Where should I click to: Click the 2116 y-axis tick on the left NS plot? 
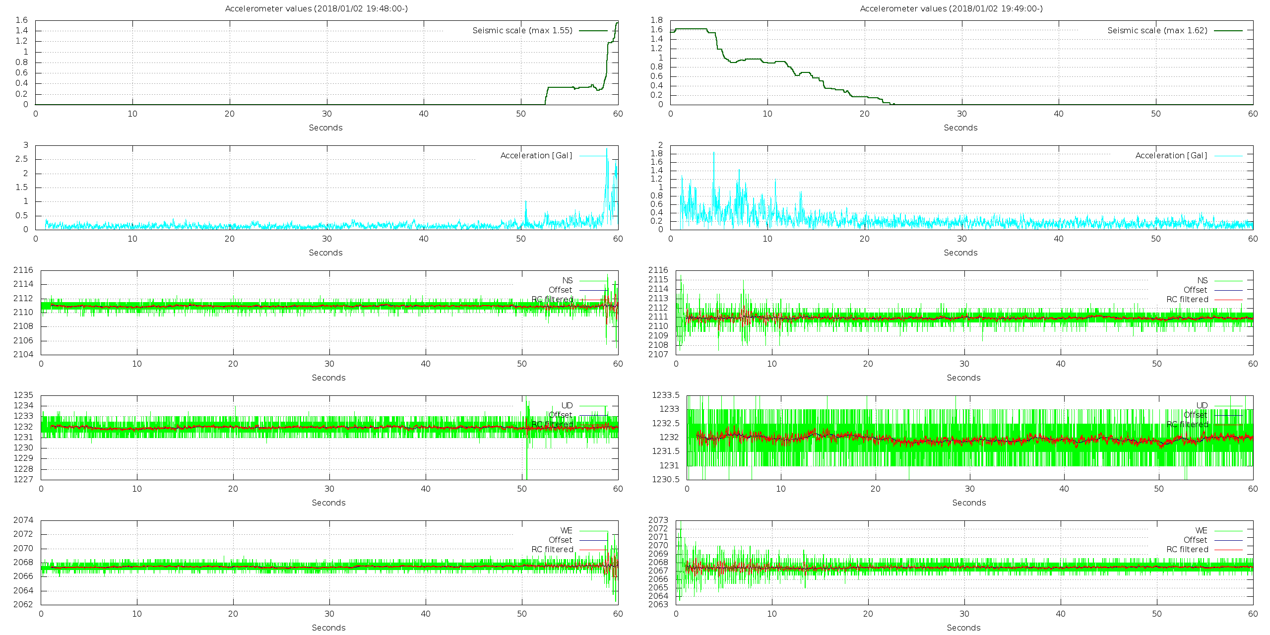(23, 270)
